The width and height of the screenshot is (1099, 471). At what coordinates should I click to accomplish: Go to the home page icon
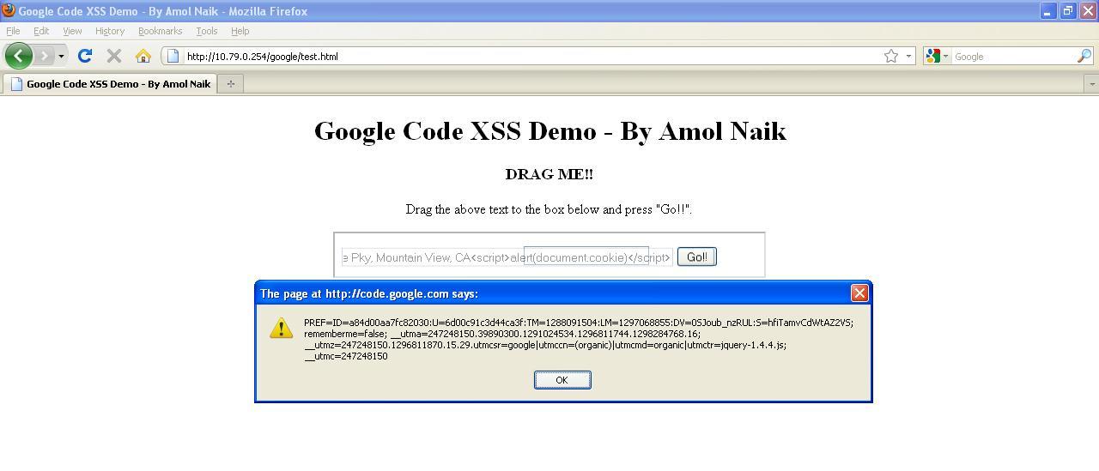click(143, 56)
